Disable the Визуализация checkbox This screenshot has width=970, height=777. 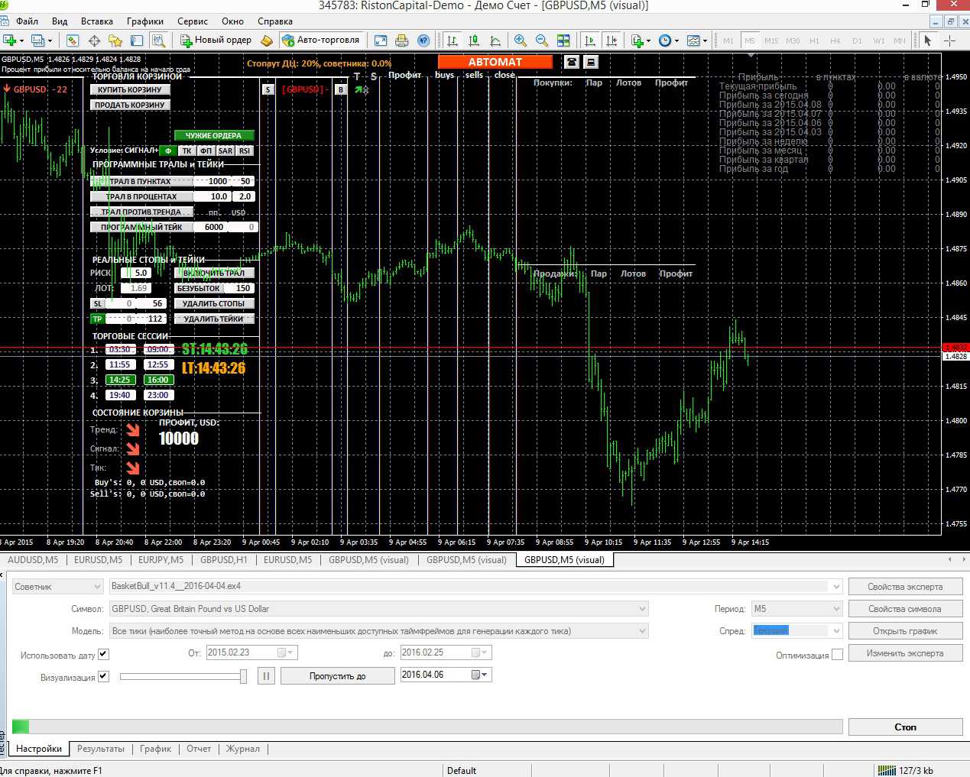pyautogui.click(x=104, y=676)
